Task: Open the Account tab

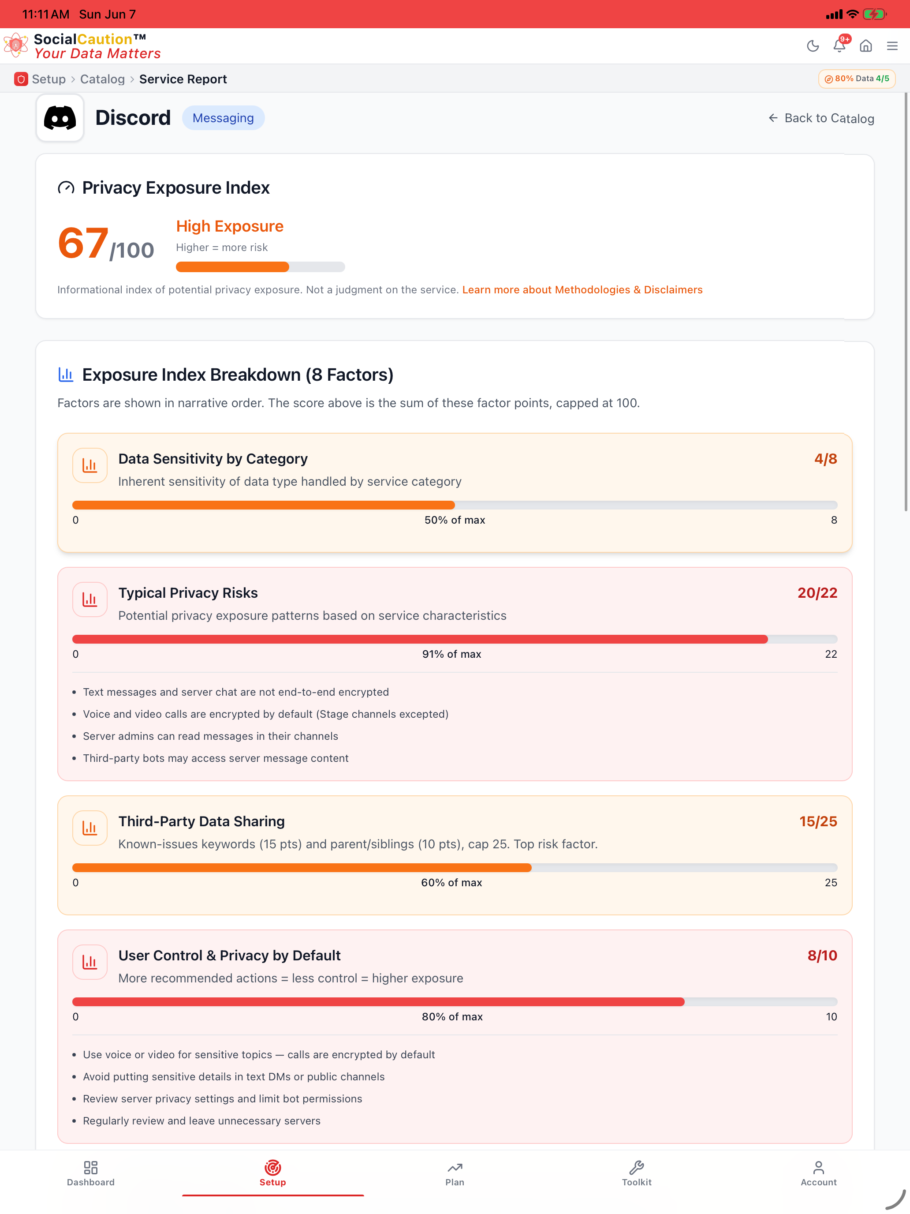Action: point(818,1173)
